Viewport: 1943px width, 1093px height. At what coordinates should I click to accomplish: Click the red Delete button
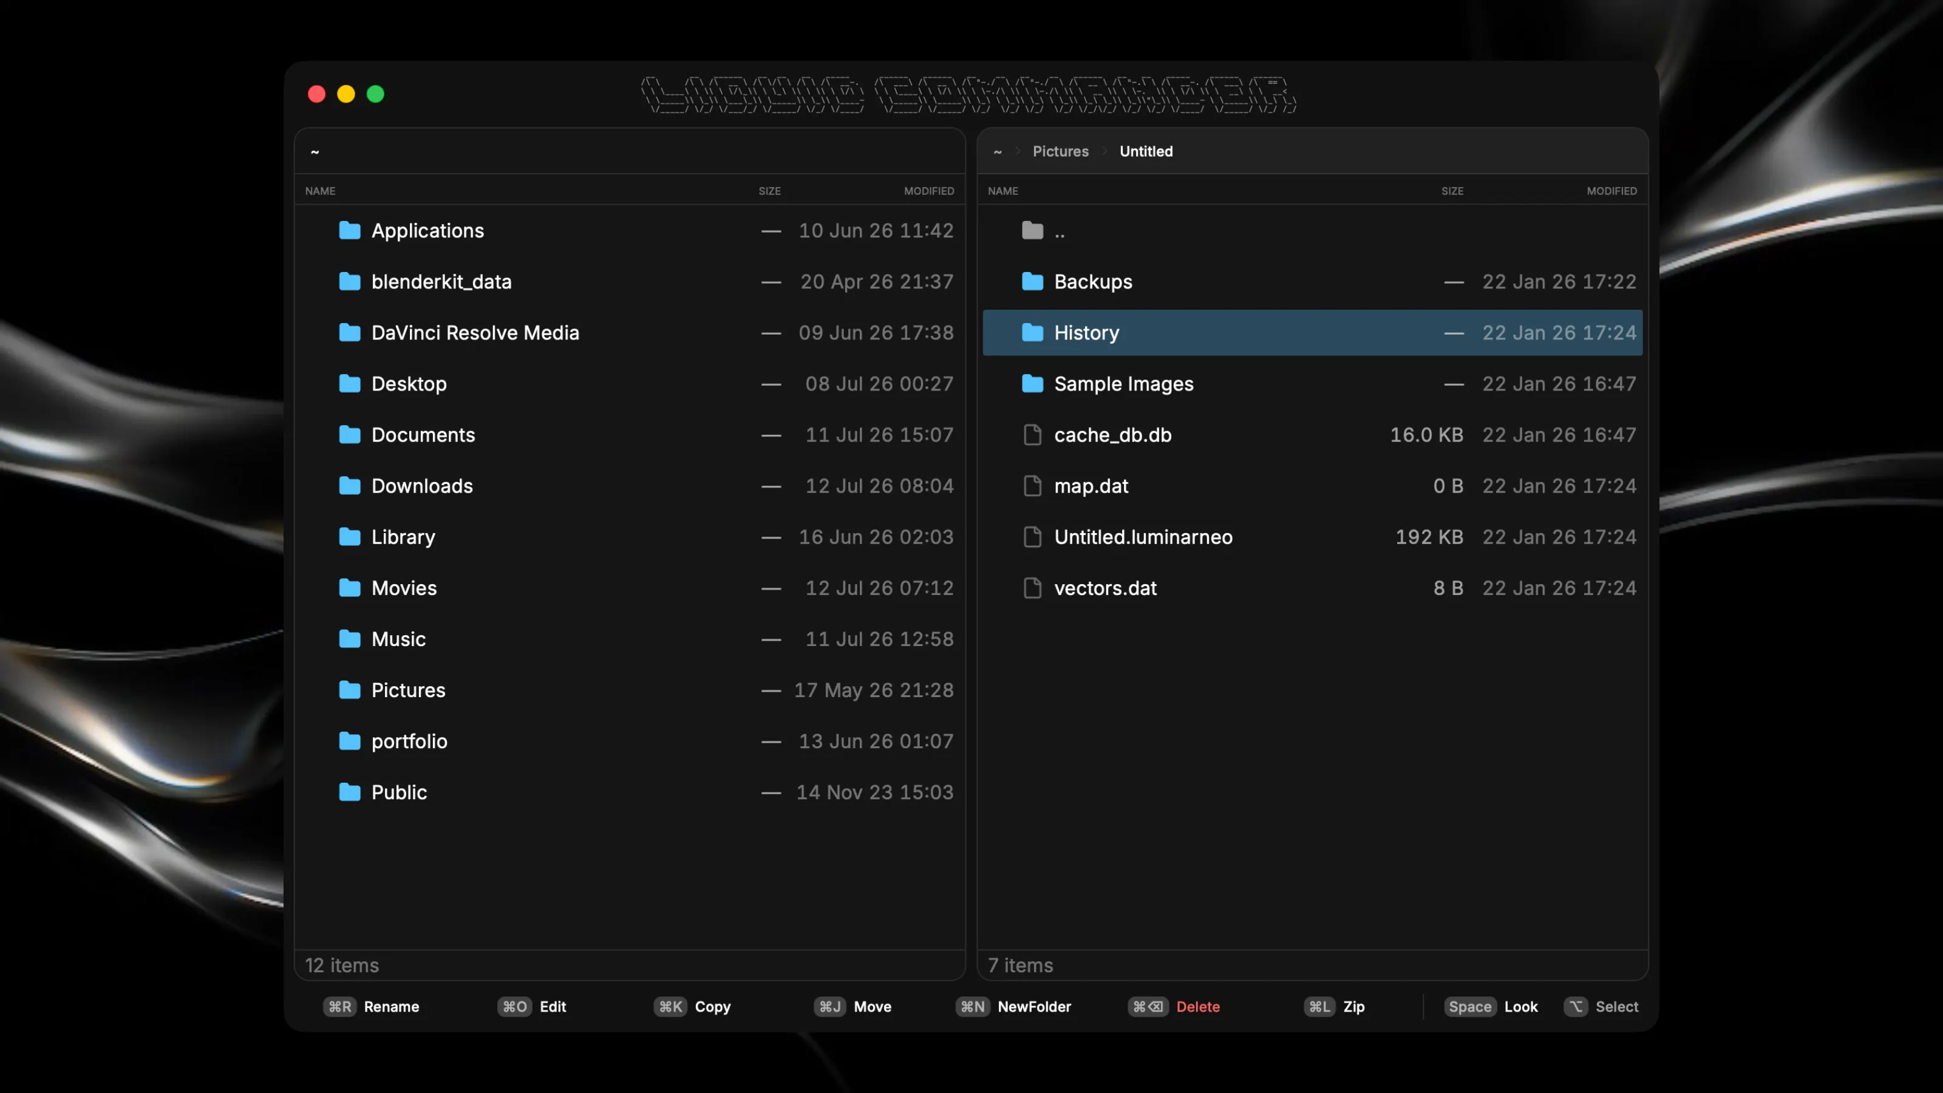pyautogui.click(x=1174, y=1006)
